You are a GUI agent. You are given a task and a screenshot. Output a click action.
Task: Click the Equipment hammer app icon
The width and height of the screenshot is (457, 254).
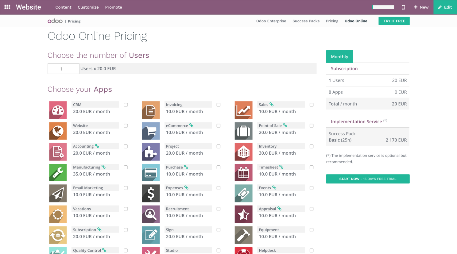244,235
